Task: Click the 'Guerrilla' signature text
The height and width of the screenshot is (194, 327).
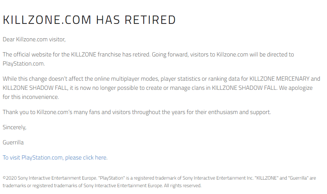Action: 13,142
